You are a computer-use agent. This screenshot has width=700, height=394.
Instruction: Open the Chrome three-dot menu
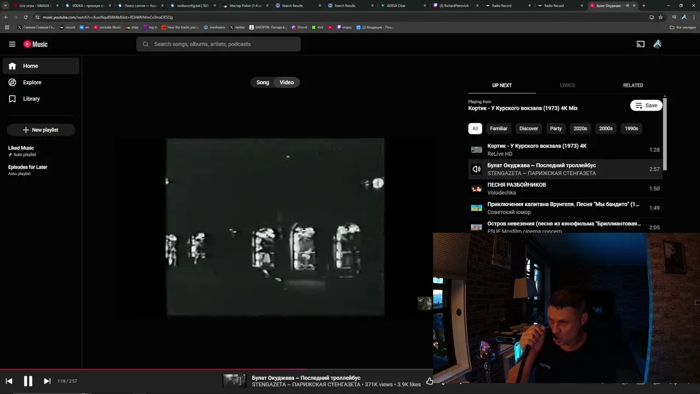693,17
